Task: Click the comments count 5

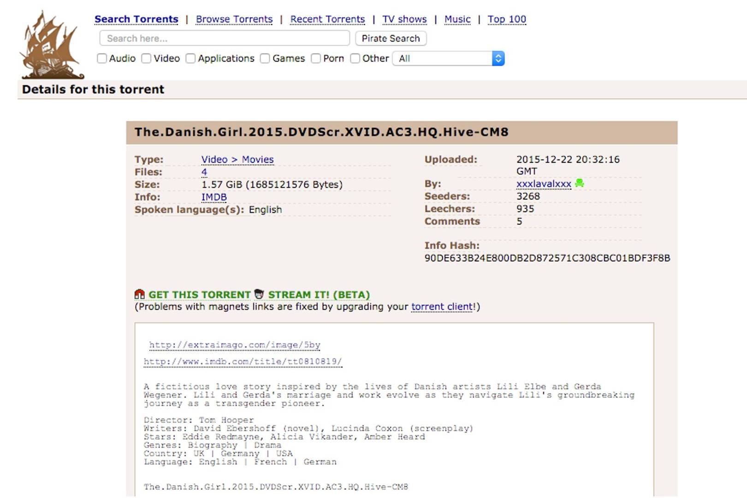Action: [x=519, y=221]
